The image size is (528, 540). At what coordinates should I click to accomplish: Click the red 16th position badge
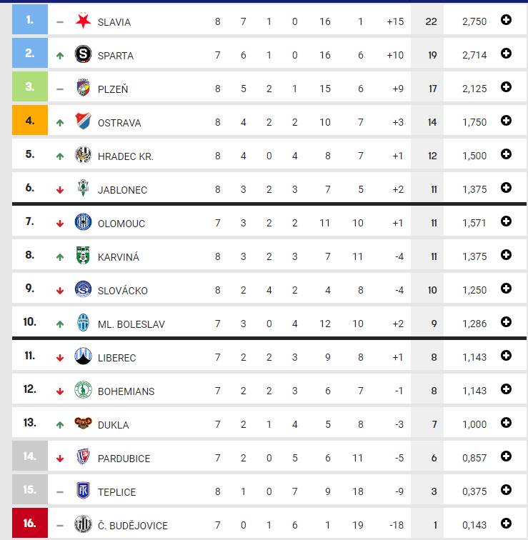tap(30, 523)
